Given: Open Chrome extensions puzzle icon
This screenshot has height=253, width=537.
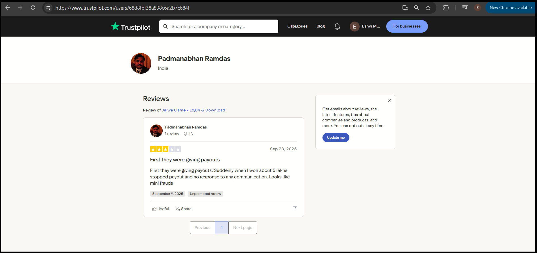Looking at the screenshot, I should coord(446,8).
